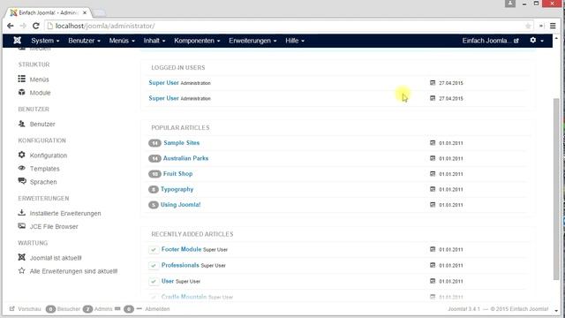Open the Typography article
Viewport: 565px width, 318px height.
pyautogui.click(x=177, y=189)
